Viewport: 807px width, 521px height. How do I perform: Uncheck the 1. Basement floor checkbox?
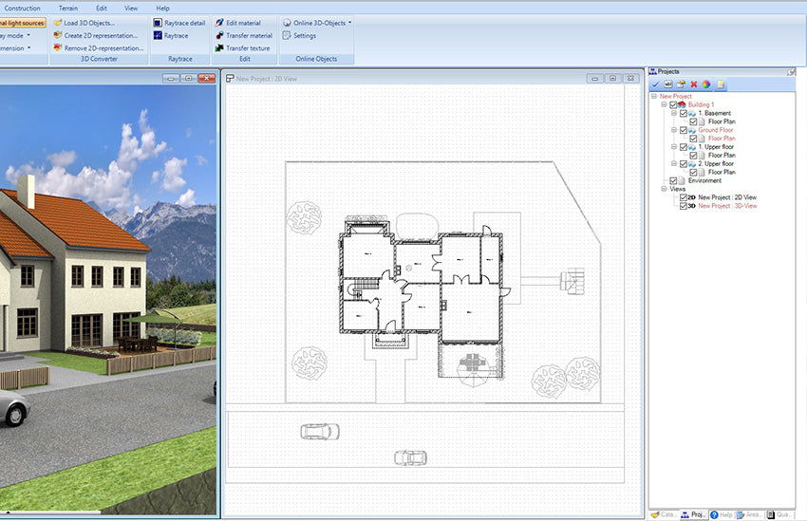[x=684, y=113]
